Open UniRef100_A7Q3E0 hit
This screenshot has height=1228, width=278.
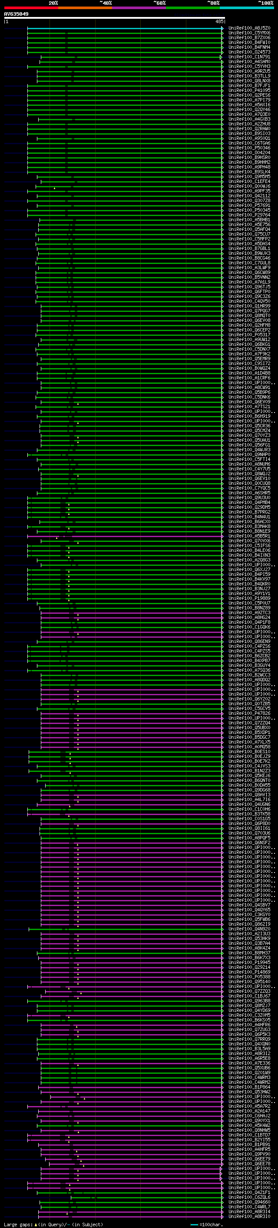pos(249,115)
